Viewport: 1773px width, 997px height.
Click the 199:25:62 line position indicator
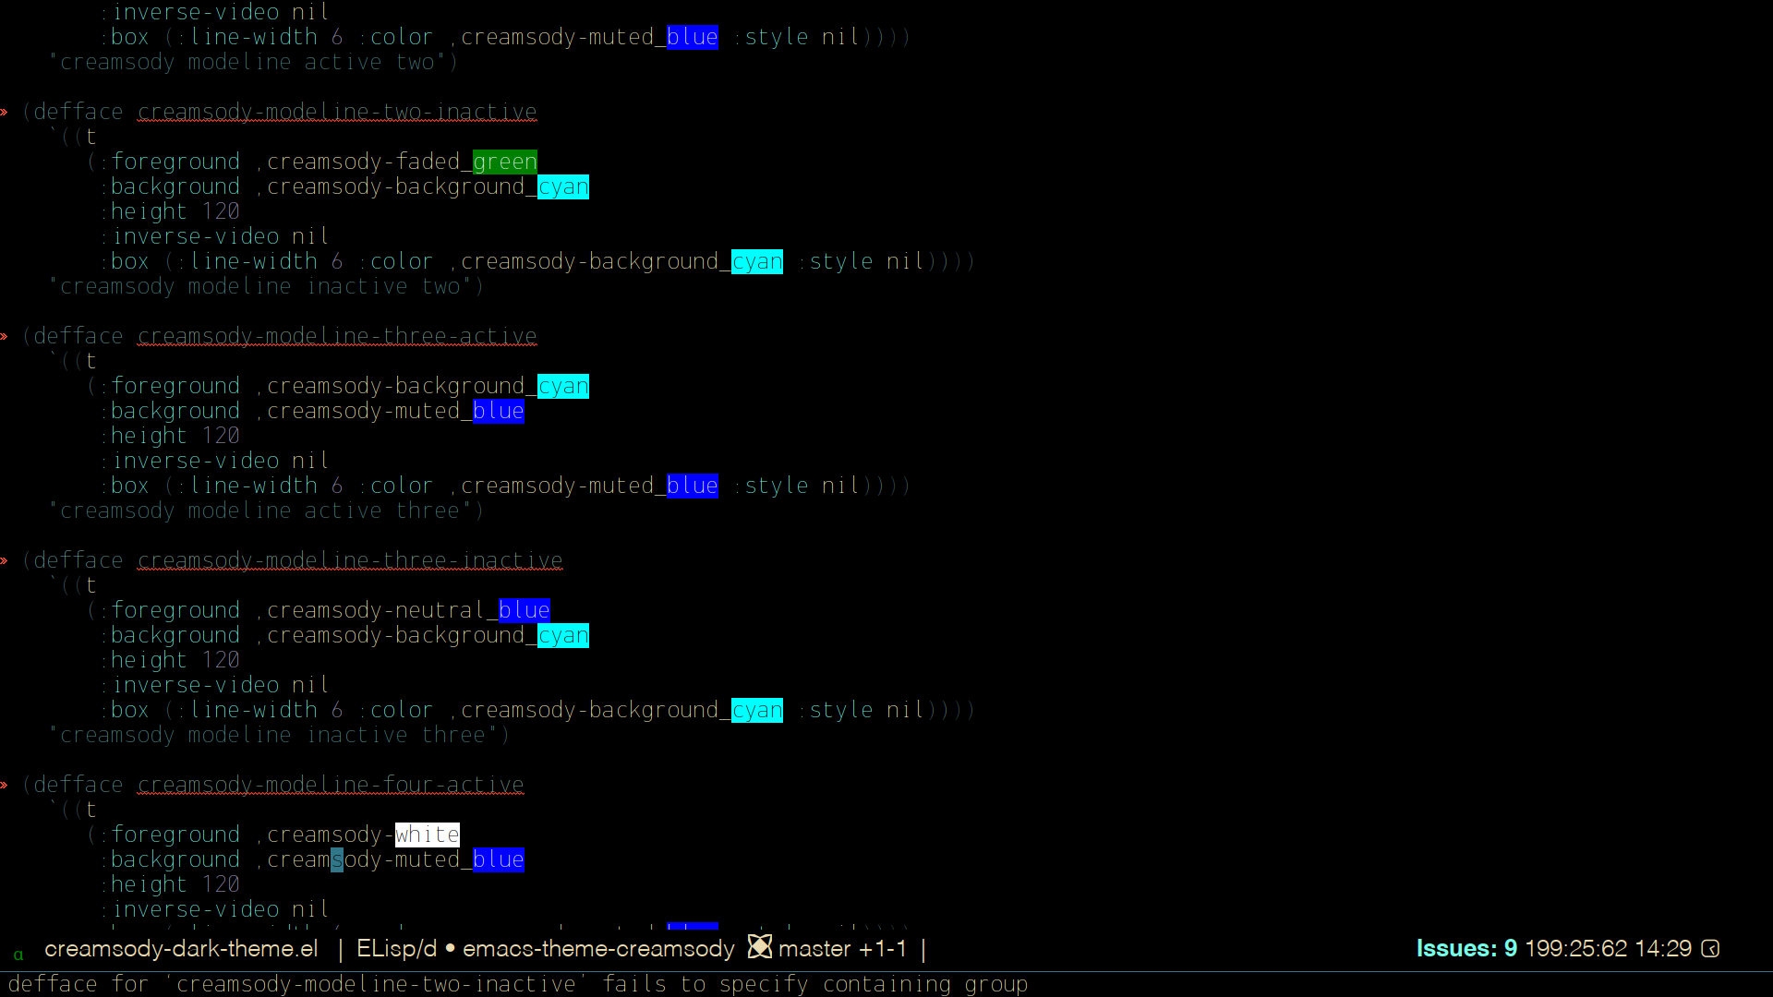tap(1575, 949)
